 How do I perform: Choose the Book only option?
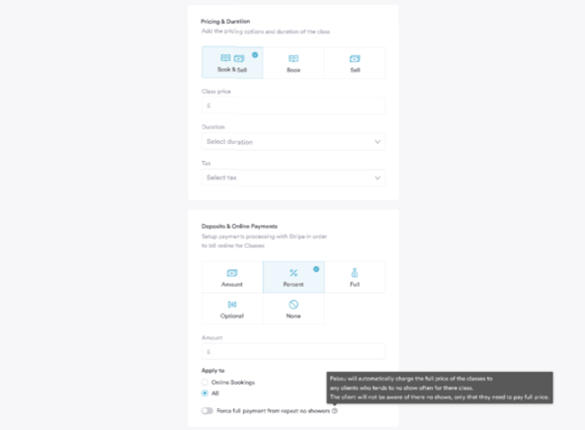coord(293,62)
